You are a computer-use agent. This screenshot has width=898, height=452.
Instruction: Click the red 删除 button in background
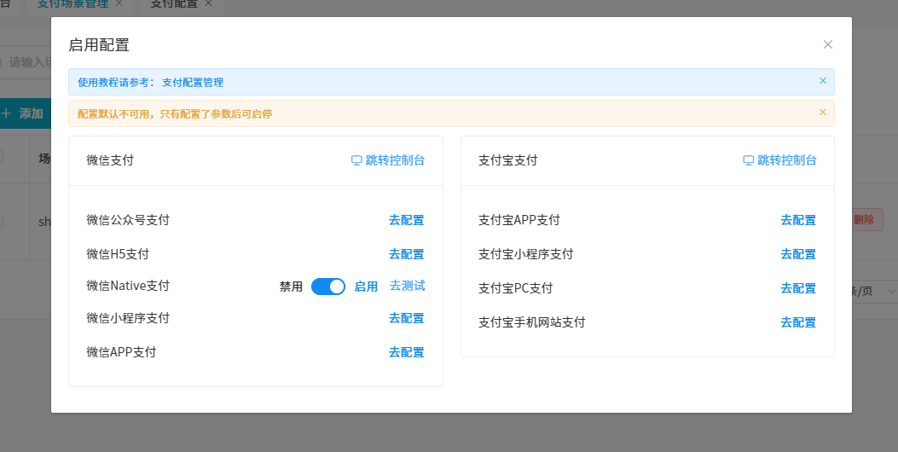click(867, 219)
